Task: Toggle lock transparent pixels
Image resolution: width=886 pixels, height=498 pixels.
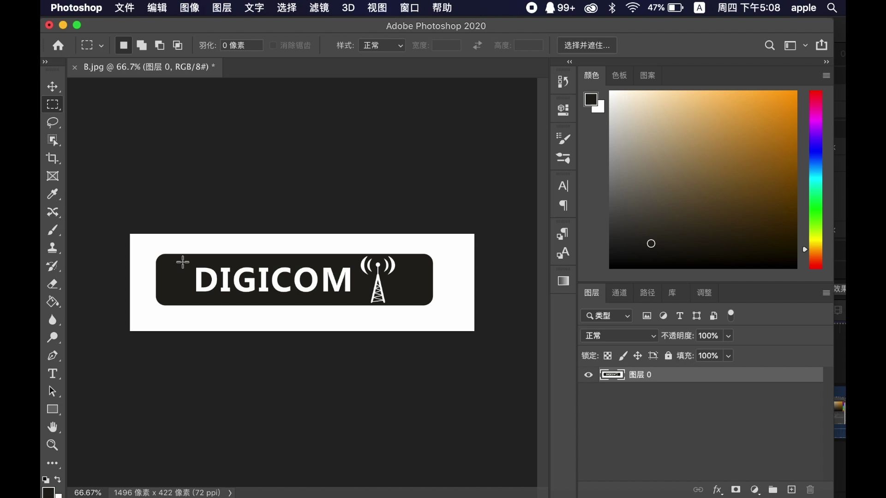Action: 608,356
